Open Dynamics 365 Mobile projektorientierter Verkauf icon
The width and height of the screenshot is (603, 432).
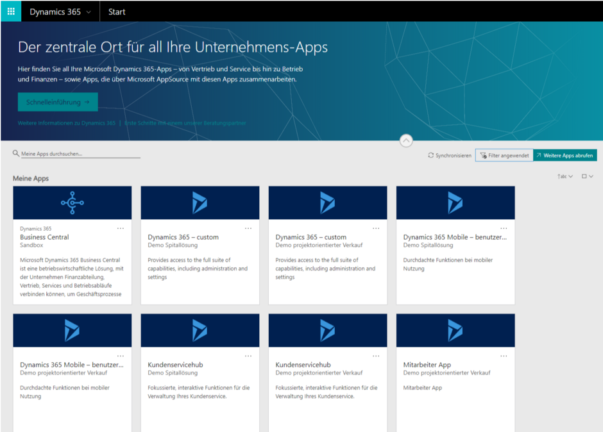coord(72,330)
